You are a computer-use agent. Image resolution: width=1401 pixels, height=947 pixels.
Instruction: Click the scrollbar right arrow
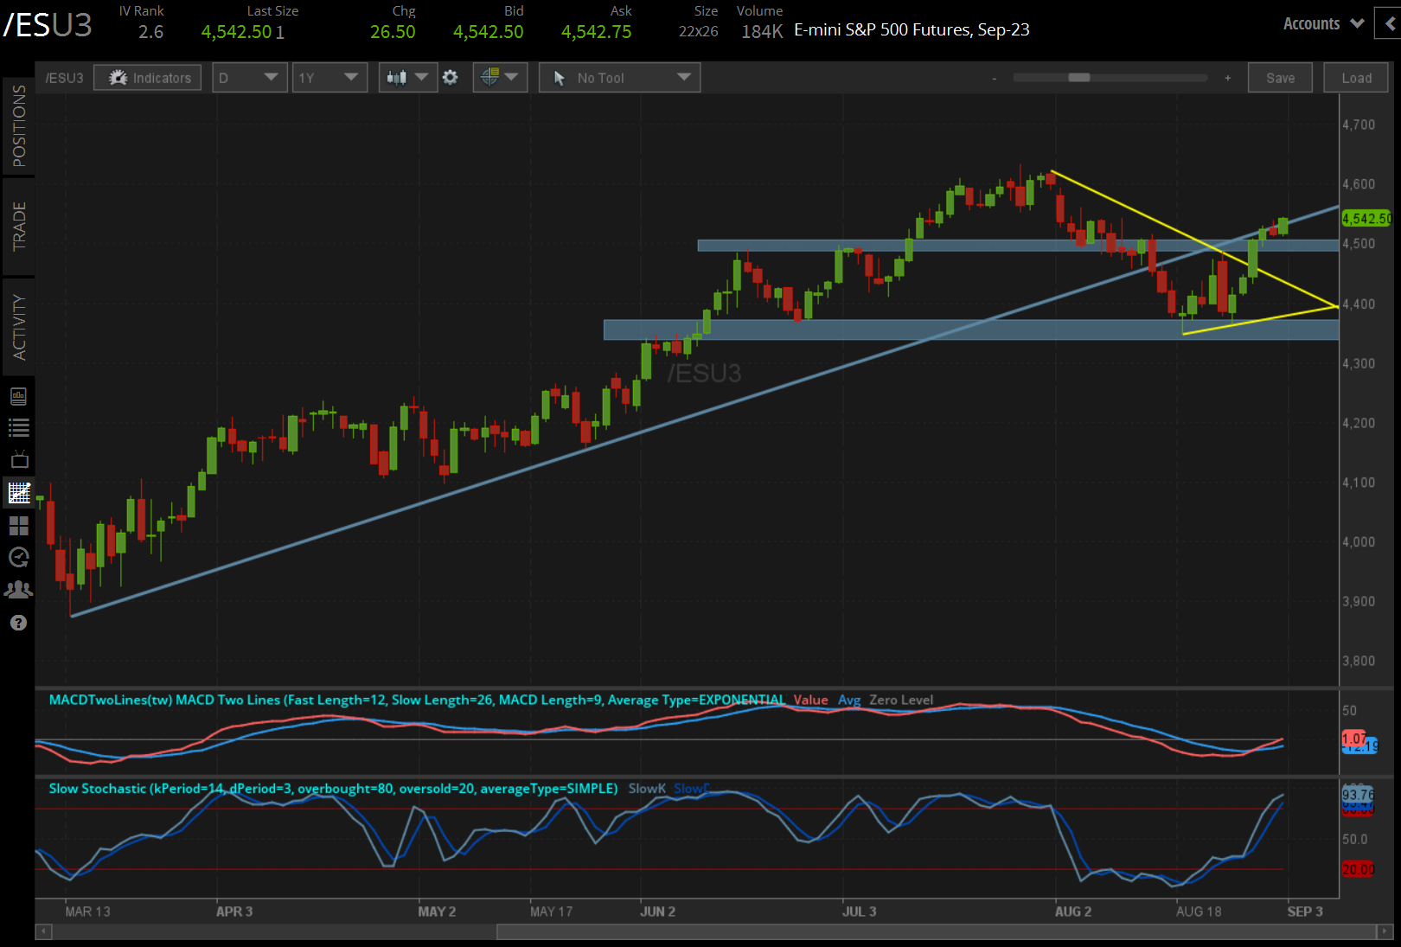pos(1385,931)
